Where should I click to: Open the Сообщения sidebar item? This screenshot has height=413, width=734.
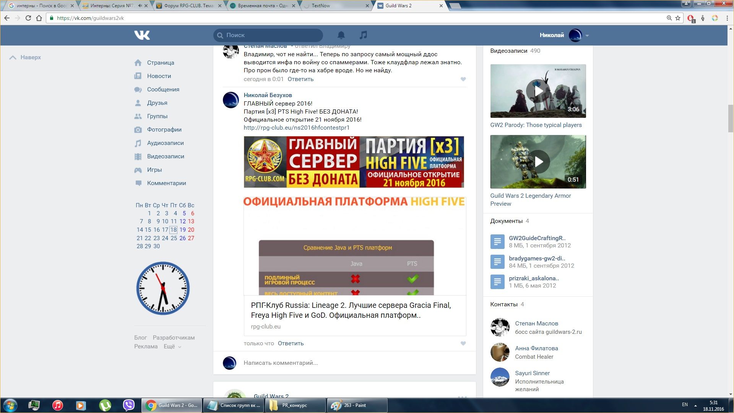[163, 89]
